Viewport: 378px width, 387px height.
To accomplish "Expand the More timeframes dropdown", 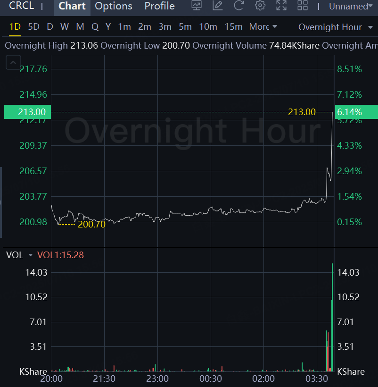I will 263,26.
